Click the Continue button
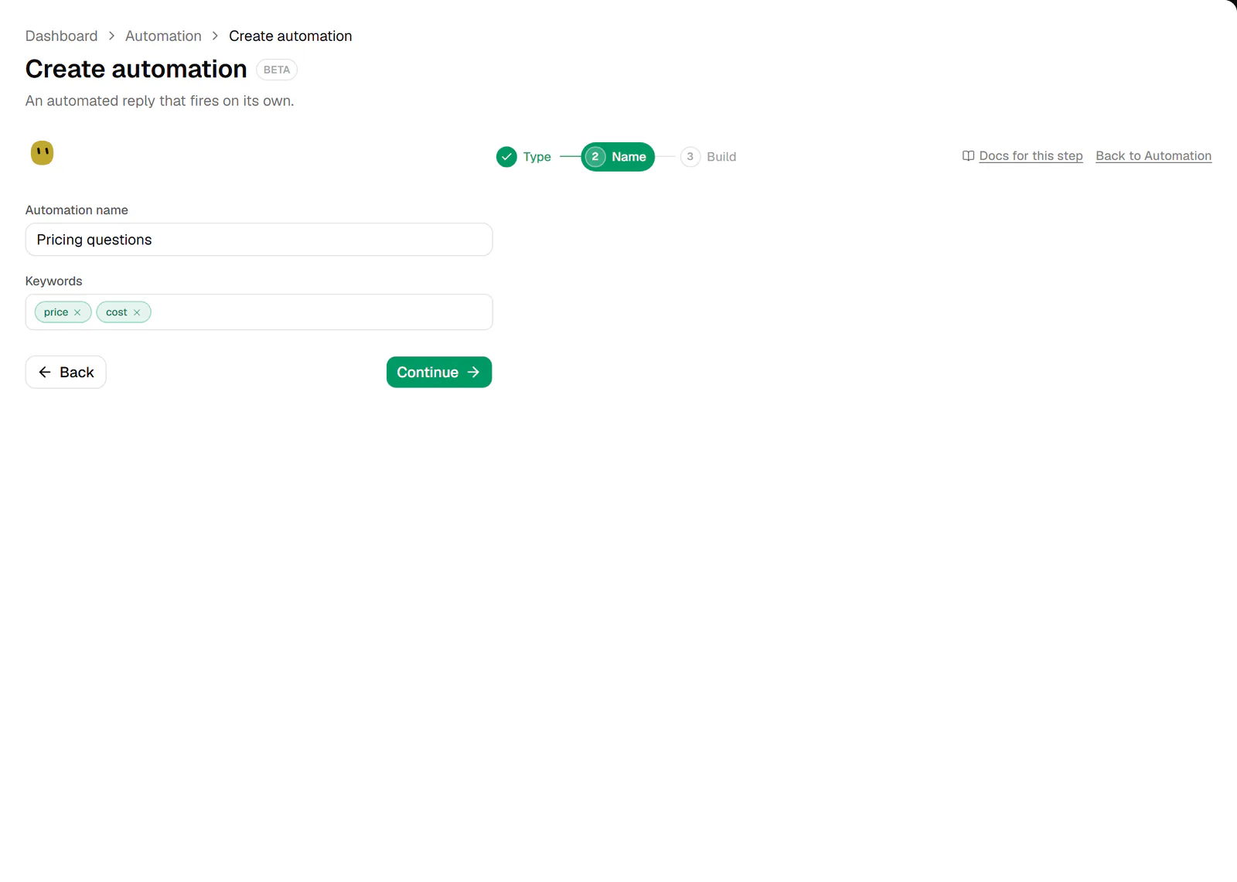Image resolution: width=1237 pixels, height=882 pixels. [x=439, y=372]
